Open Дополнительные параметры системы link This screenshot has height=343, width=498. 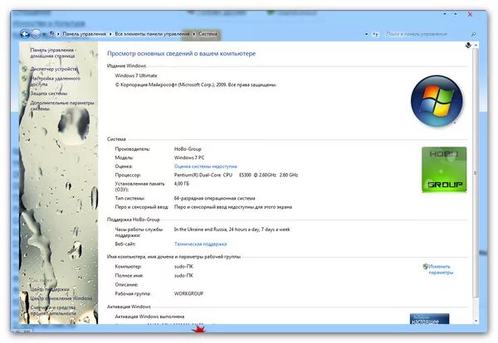click(62, 106)
